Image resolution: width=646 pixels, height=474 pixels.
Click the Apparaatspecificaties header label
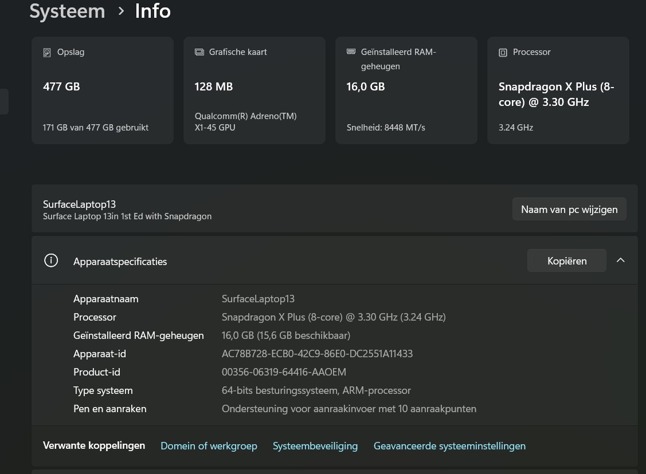tap(120, 262)
